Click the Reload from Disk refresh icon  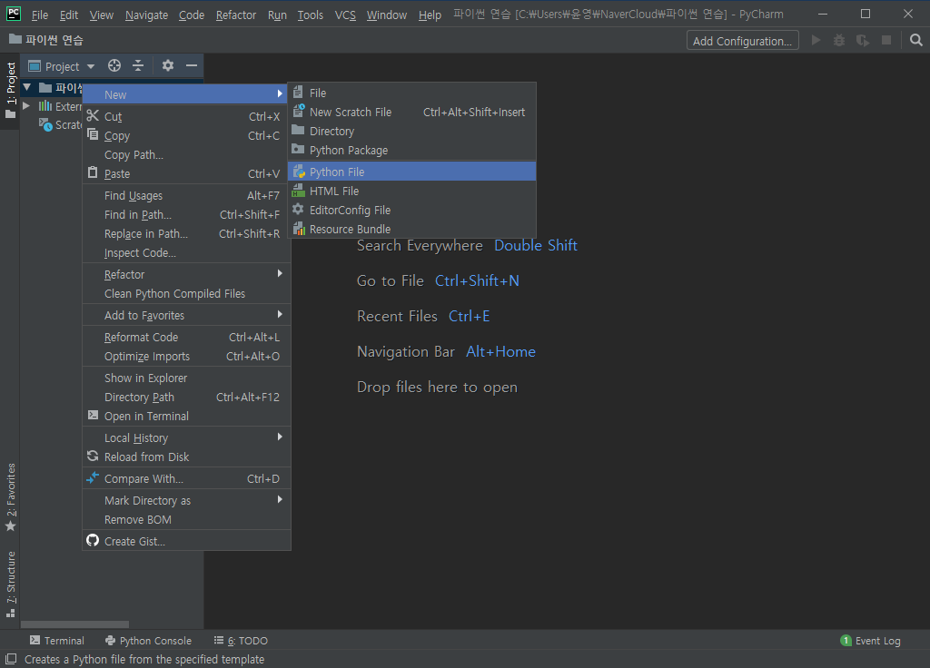93,456
